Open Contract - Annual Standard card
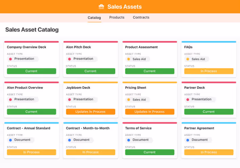Image resolution: width=240 pixels, height=168 pixels. pos(28,128)
